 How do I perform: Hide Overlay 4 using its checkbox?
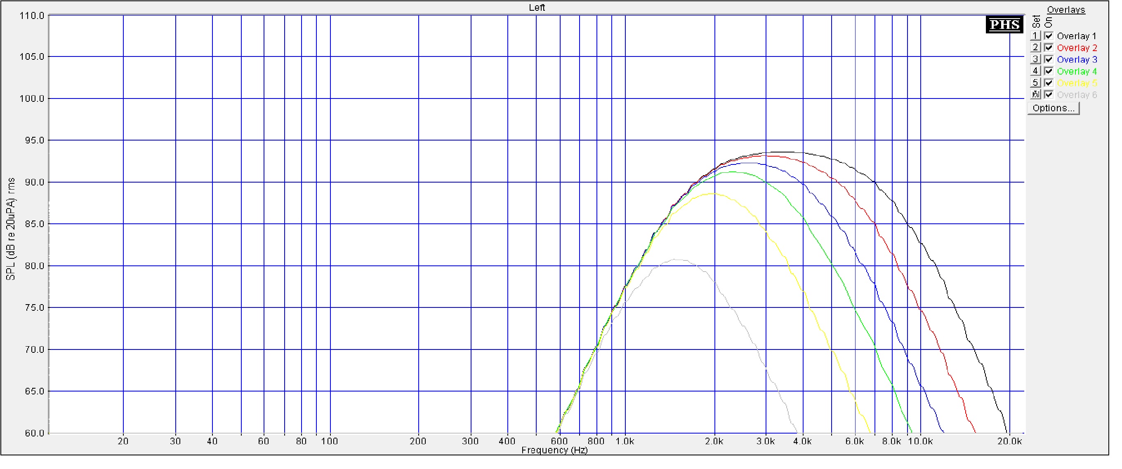[1049, 71]
